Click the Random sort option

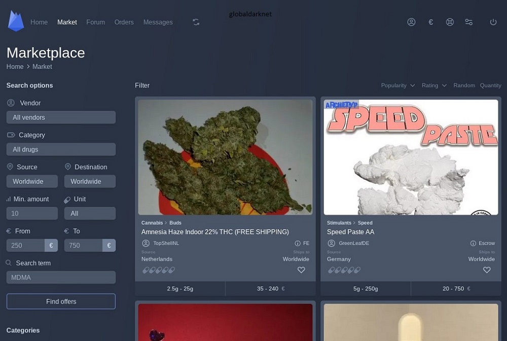coord(464,86)
